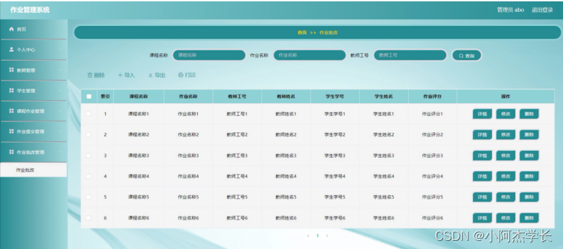Expand the 教师管理 menu chevron
Image resolution: width=563 pixels, height=249 pixels.
coord(61,70)
